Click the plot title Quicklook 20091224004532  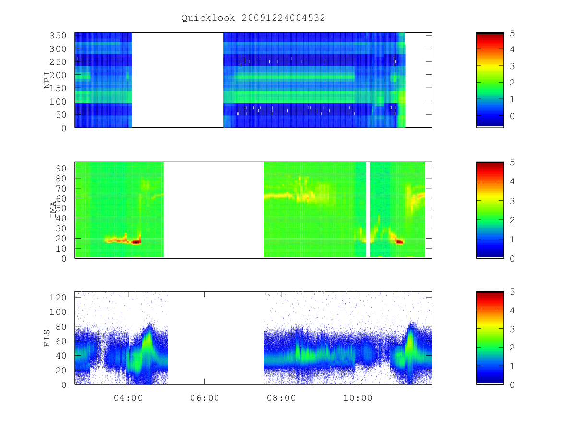[x=253, y=18]
